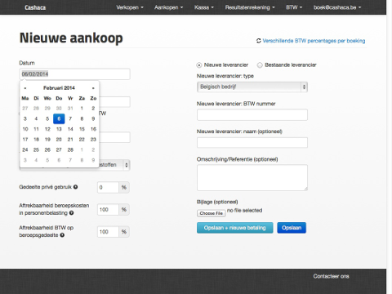Click Aftrekbaarheid beroepskosten percentage field
The height and width of the screenshot is (294, 392).
click(108, 210)
